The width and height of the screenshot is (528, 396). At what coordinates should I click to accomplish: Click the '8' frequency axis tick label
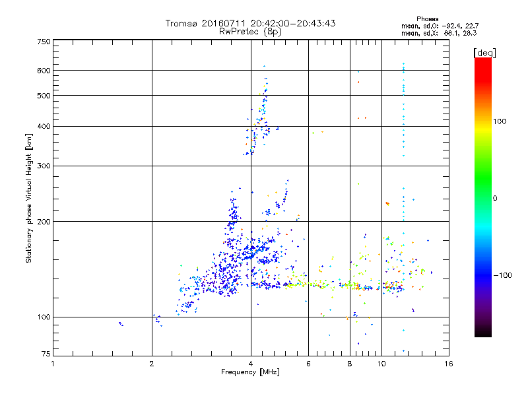pyautogui.click(x=350, y=364)
